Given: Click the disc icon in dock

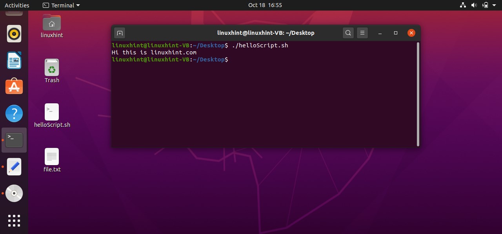Looking at the screenshot, I should point(14,193).
